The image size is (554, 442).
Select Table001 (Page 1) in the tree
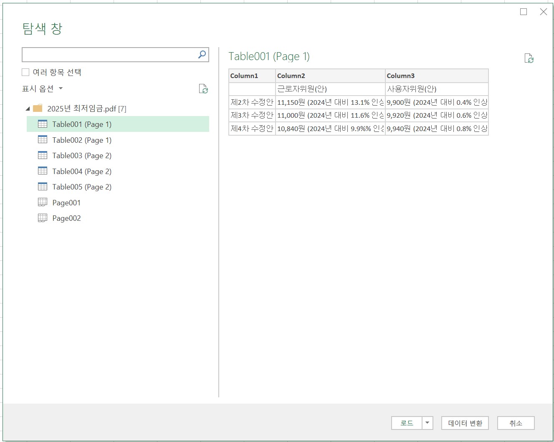(118, 124)
